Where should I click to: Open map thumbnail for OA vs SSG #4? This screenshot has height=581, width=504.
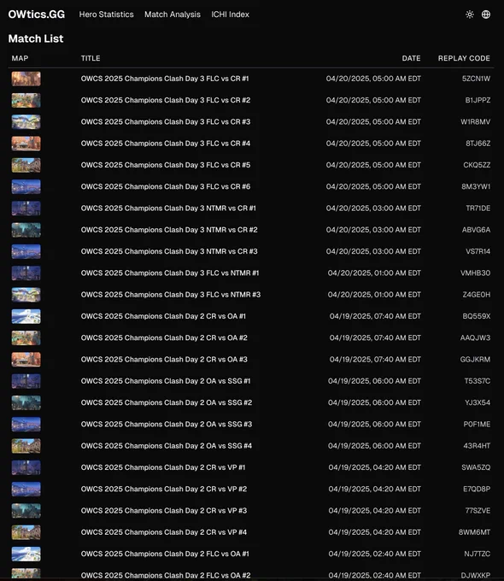pos(26,446)
